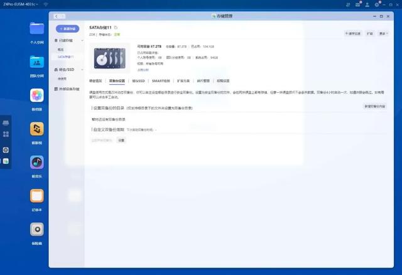Click the SATA存储11 title heading
Viewport: 402px width, 275px height.
point(100,28)
